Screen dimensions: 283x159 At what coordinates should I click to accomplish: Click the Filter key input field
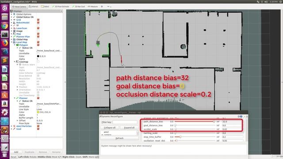pos(125,122)
